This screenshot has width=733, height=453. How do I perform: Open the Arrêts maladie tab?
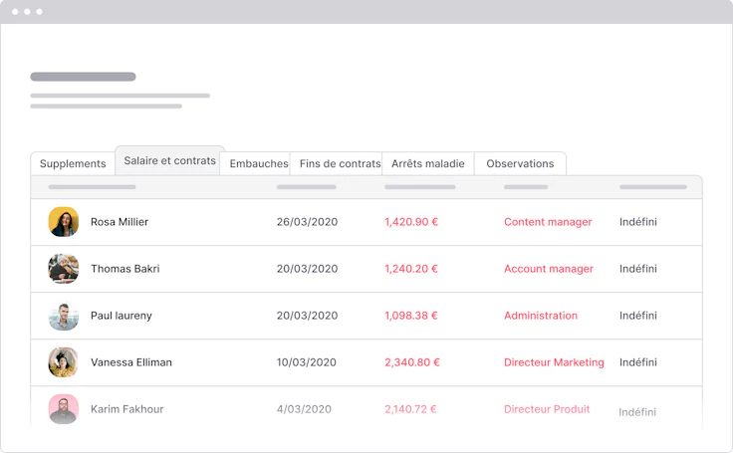coord(428,163)
